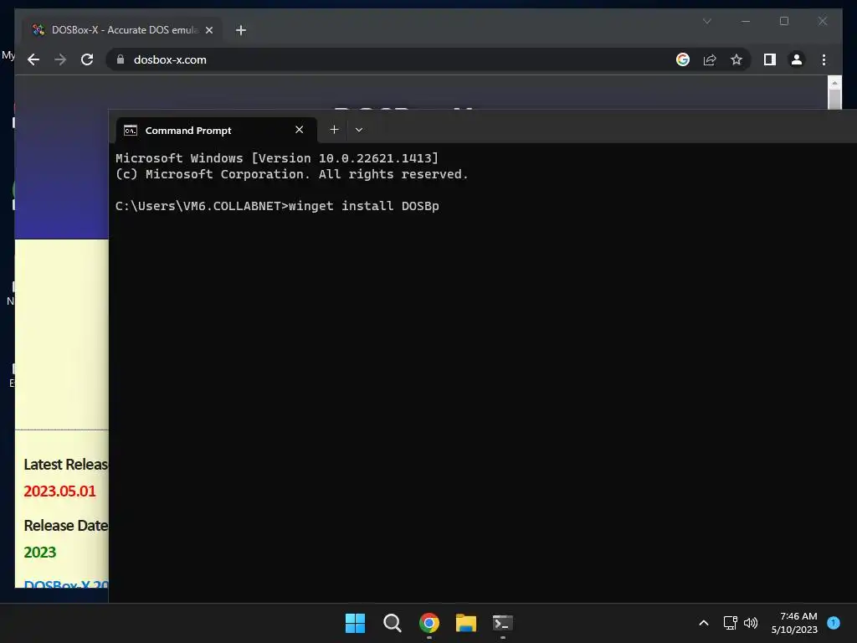Click Terminal icon in taskbar

click(x=502, y=623)
